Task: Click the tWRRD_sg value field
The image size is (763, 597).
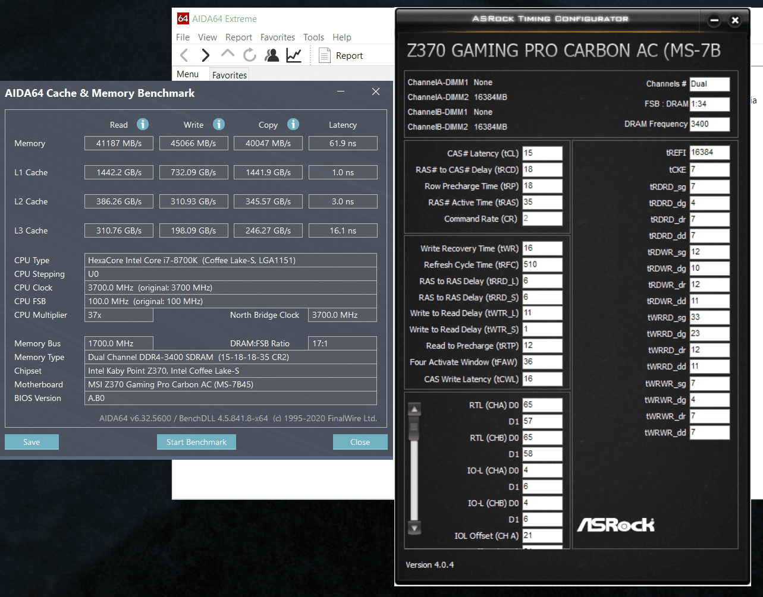Action: click(x=709, y=317)
